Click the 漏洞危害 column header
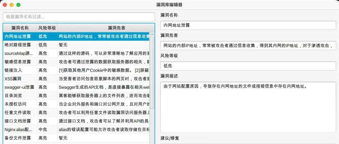339x144 pixels. (x=117, y=28)
